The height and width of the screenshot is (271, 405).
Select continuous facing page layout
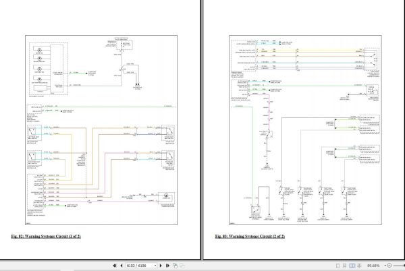(x=359, y=266)
